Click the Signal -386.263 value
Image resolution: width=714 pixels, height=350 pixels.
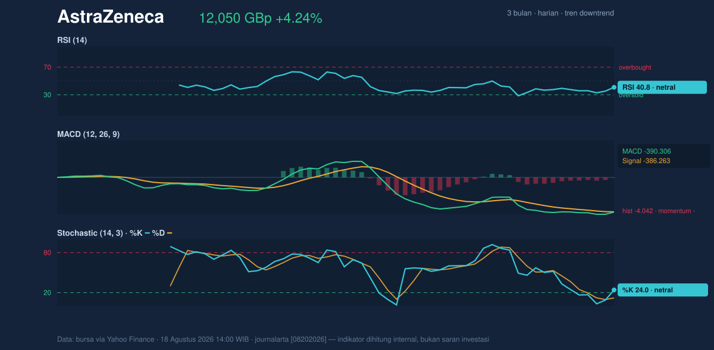pyautogui.click(x=646, y=161)
